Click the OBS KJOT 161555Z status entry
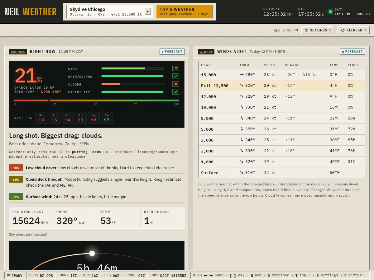The width and height of the screenshot is (374, 280). tap(169, 275)
